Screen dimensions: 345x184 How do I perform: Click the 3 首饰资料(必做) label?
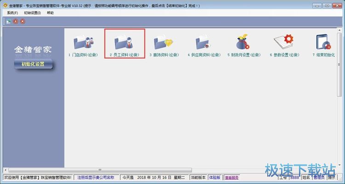click(164, 55)
